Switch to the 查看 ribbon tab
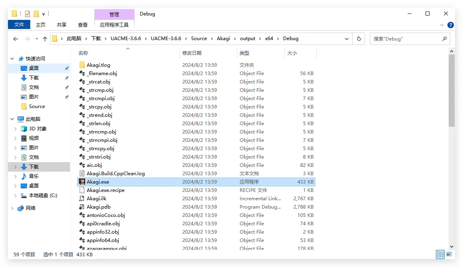The width and height of the screenshot is (463, 267). [x=83, y=25]
